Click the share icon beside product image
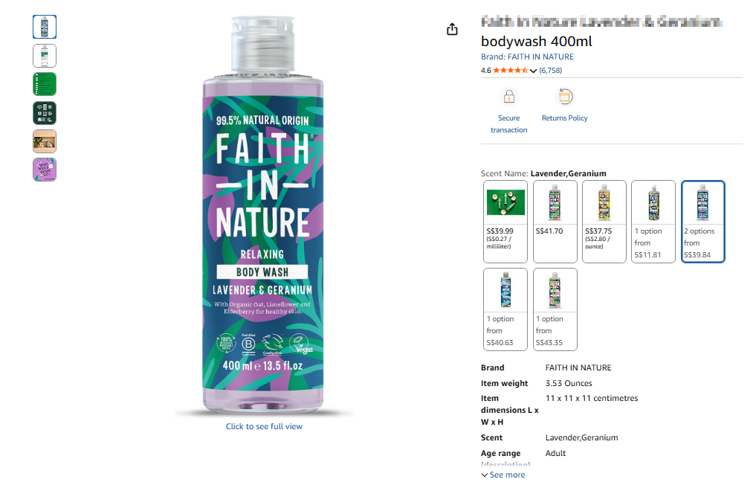This screenshot has width=753, height=485. tap(452, 29)
